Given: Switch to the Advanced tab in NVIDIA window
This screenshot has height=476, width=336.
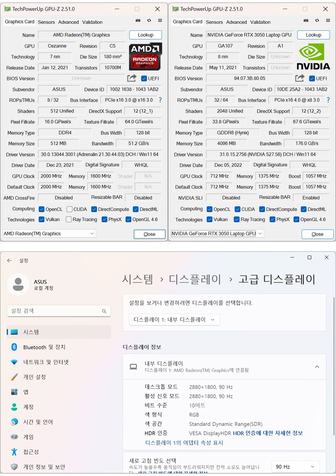Looking at the screenshot, I should [x=236, y=22].
